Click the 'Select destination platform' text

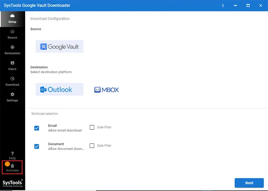51,72
